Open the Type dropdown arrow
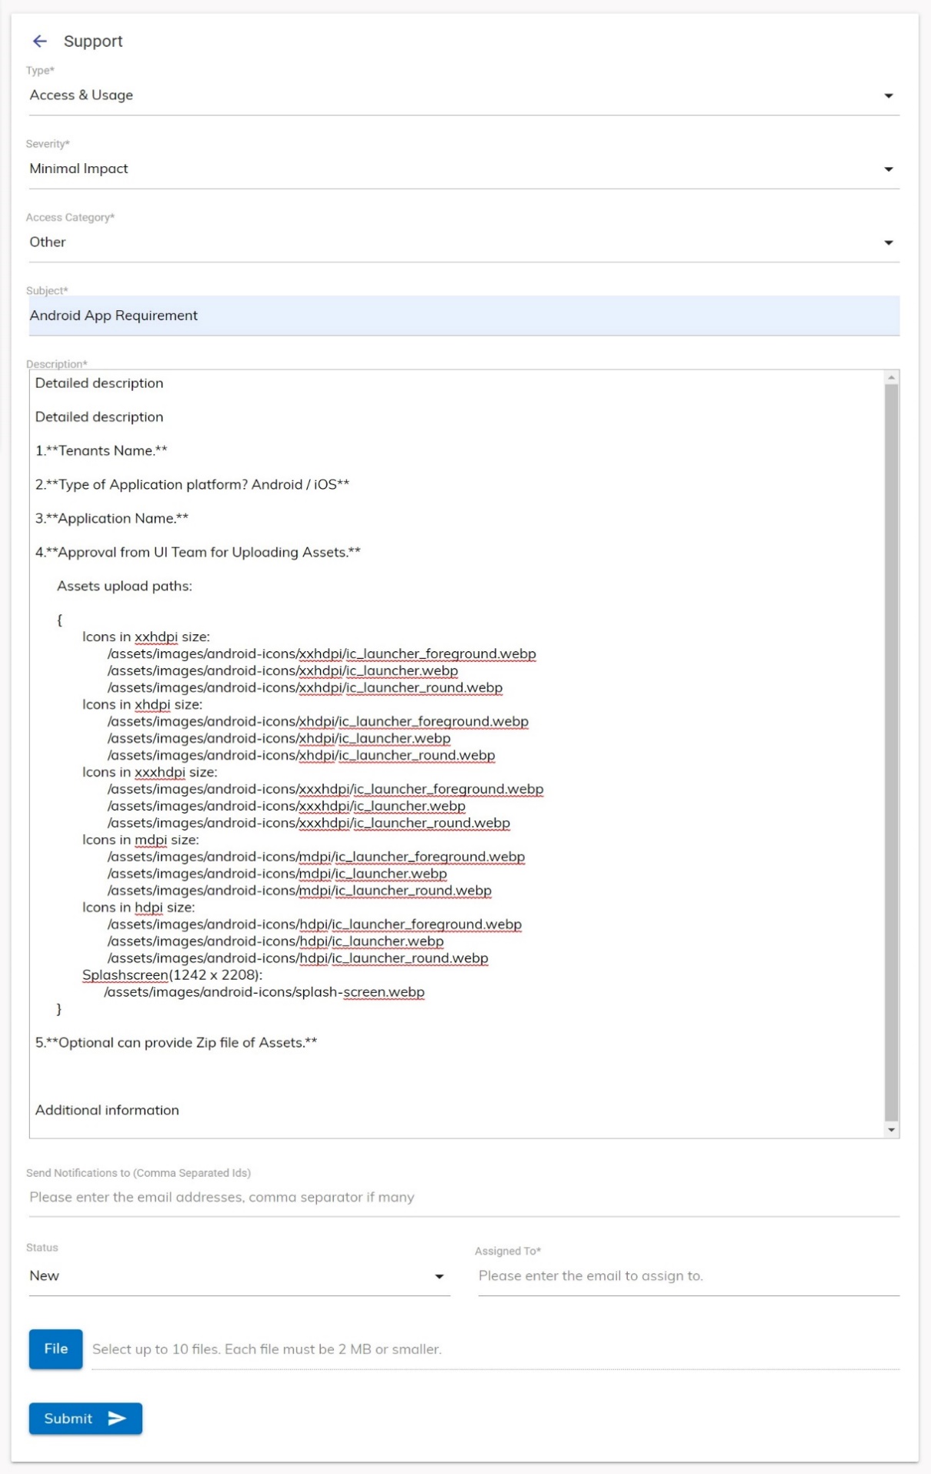Image resolution: width=931 pixels, height=1474 pixels. [x=889, y=96]
